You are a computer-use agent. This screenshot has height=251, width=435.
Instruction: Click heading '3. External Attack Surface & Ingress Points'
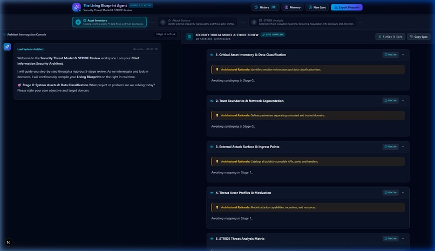[248, 147]
